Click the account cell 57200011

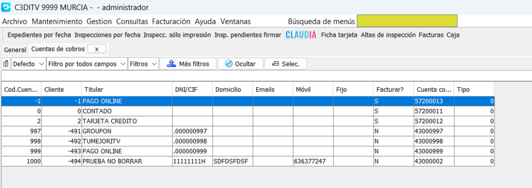click(x=434, y=111)
